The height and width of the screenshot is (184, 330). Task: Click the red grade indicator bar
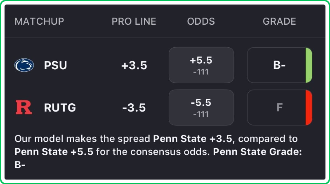(309, 108)
